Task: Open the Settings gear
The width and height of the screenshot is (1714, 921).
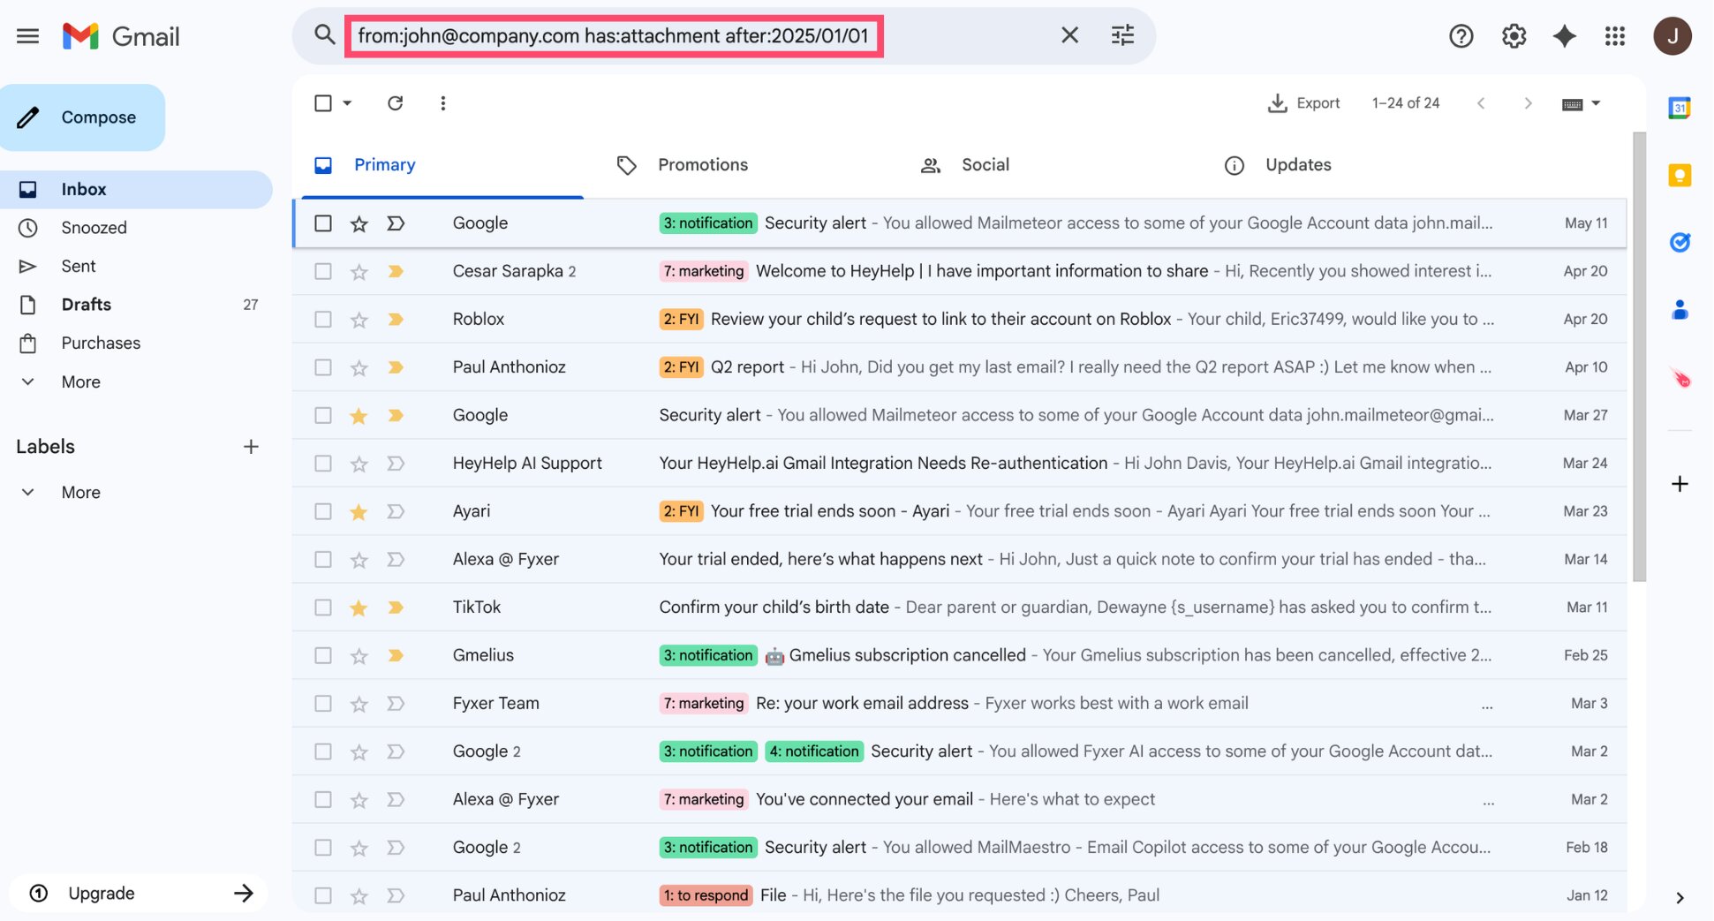Action: (1514, 36)
